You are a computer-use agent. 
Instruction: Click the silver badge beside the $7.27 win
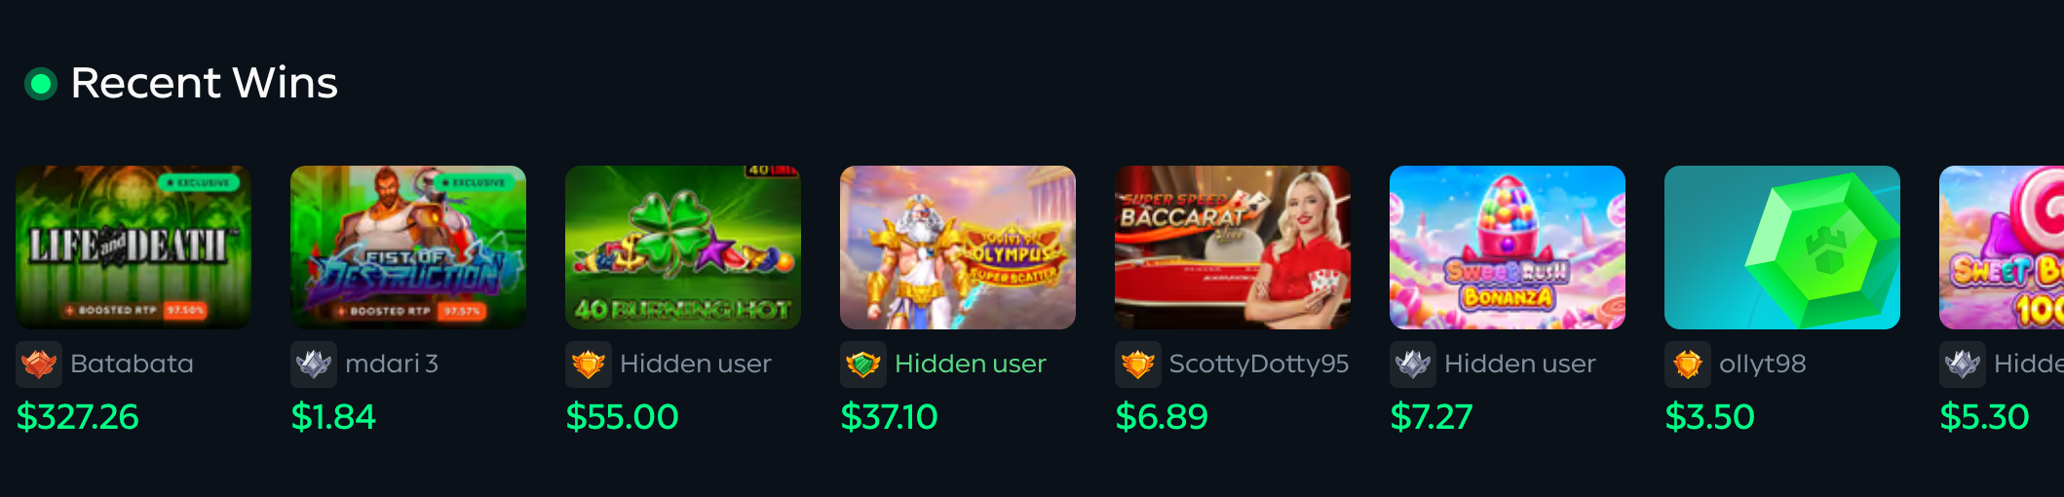[1413, 364]
